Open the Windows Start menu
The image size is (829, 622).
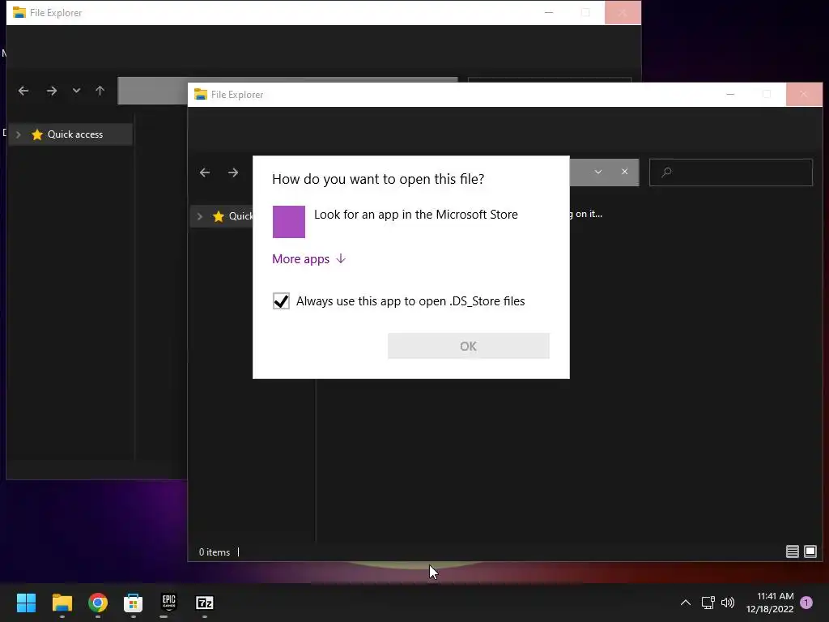(x=27, y=603)
